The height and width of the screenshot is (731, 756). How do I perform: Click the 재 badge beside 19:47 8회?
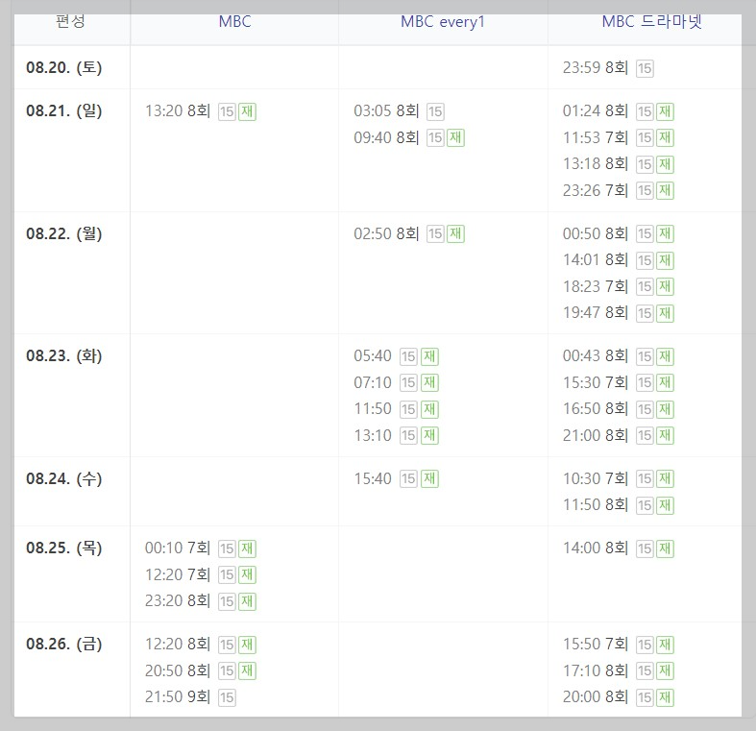coord(666,313)
